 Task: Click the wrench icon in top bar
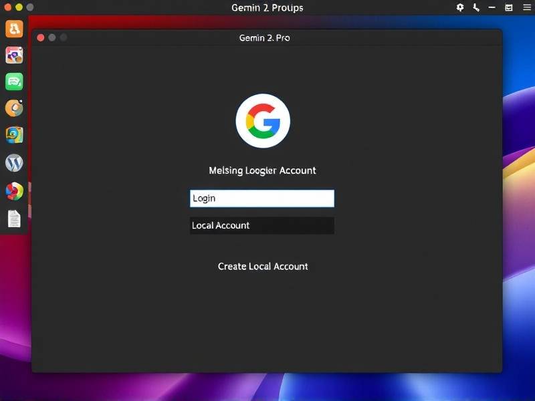point(476,7)
